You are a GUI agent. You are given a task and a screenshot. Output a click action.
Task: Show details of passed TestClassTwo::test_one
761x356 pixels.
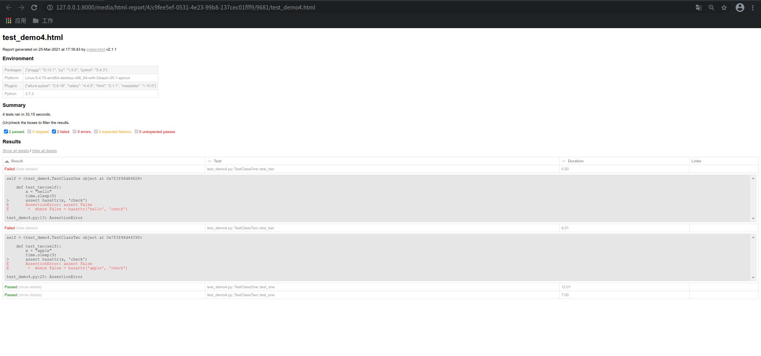click(30, 295)
